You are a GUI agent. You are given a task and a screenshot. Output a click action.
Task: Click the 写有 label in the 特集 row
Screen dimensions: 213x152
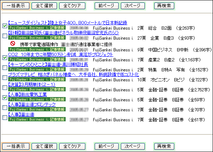[180, 70]
